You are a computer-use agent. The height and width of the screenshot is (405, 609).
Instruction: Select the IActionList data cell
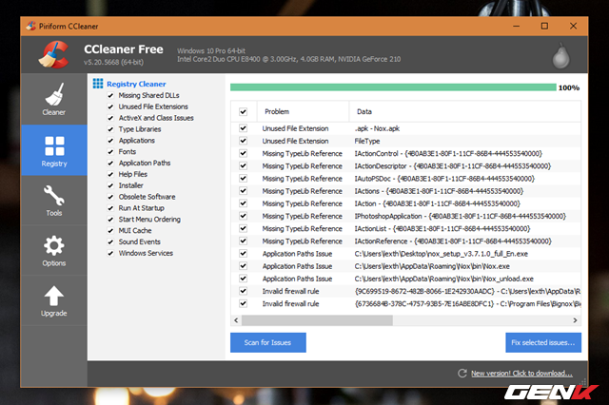(x=442, y=228)
